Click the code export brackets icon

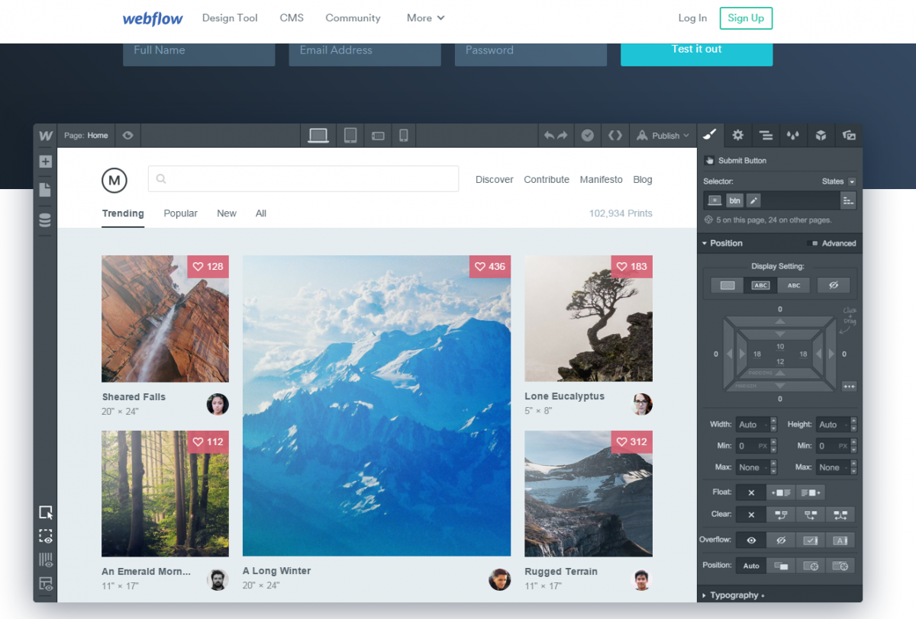click(x=614, y=136)
